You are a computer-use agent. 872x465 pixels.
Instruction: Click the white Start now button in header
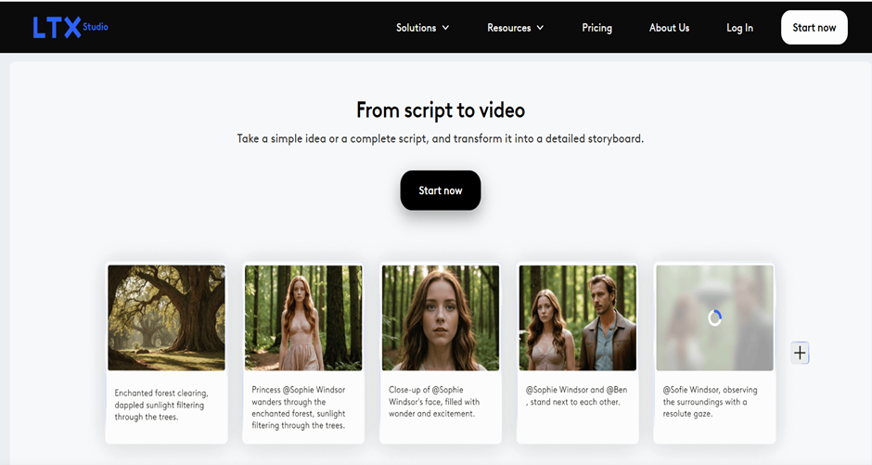tap(814, 27)
